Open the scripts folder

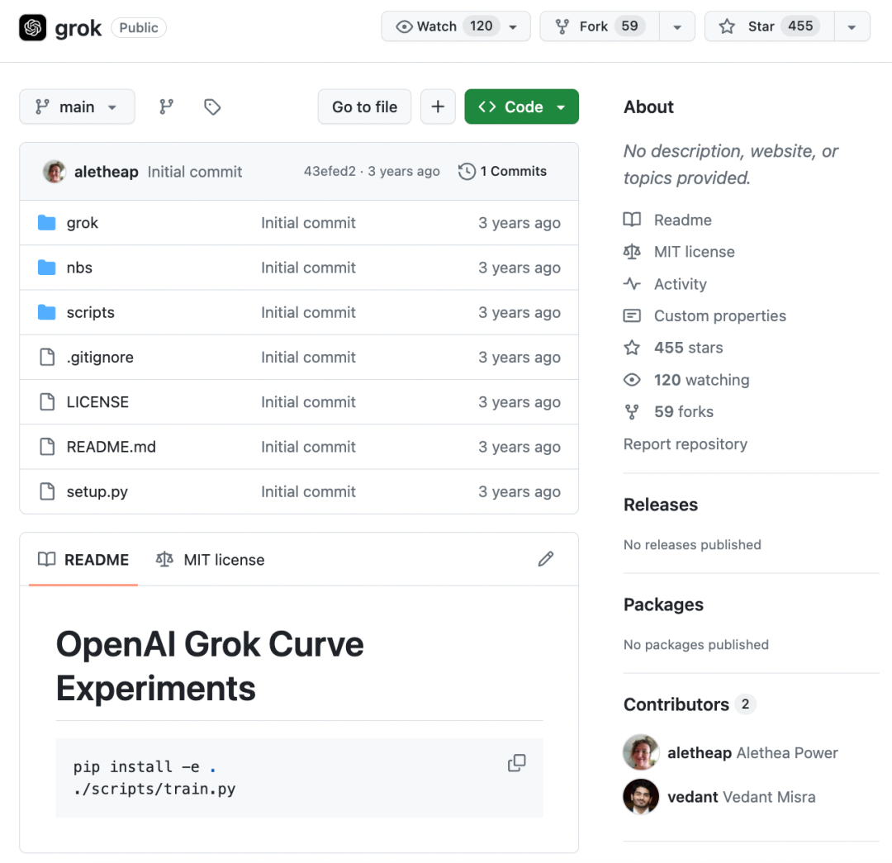pos(91,312)
